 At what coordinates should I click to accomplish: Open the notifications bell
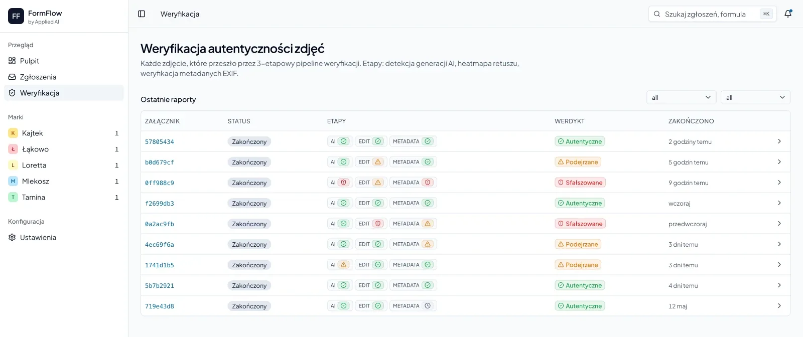788,14
